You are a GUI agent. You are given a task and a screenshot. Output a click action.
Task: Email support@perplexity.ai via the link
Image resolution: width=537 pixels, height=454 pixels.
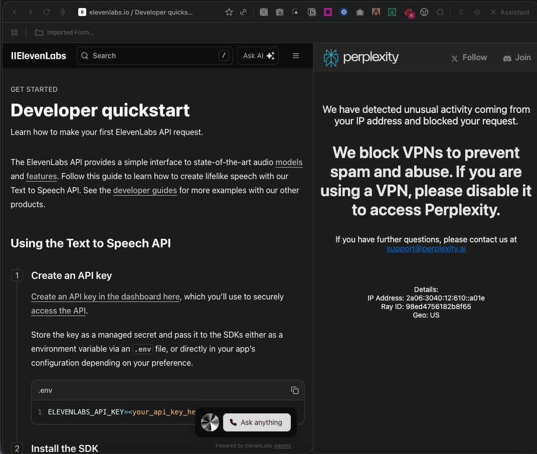[x=426, y=249]
